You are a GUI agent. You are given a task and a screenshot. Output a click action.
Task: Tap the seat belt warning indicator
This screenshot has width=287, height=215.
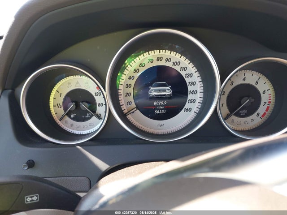click(x=232, y=120)
